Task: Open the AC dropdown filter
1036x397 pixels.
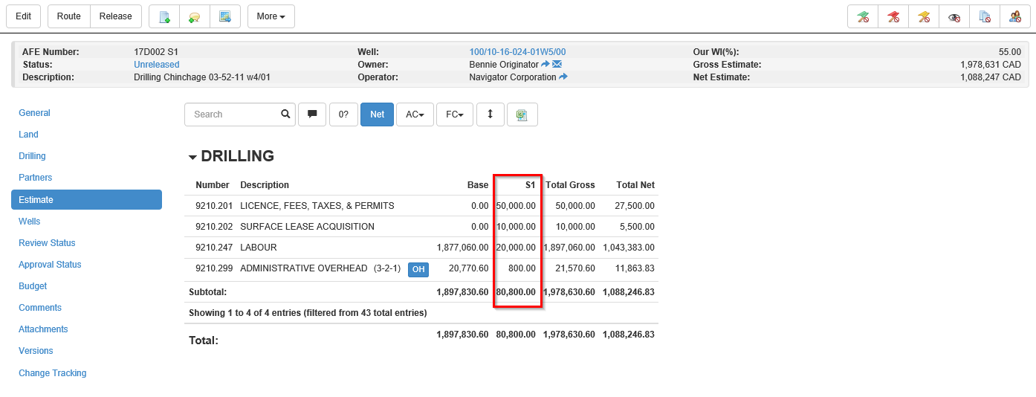Action: tap(415, 114)
